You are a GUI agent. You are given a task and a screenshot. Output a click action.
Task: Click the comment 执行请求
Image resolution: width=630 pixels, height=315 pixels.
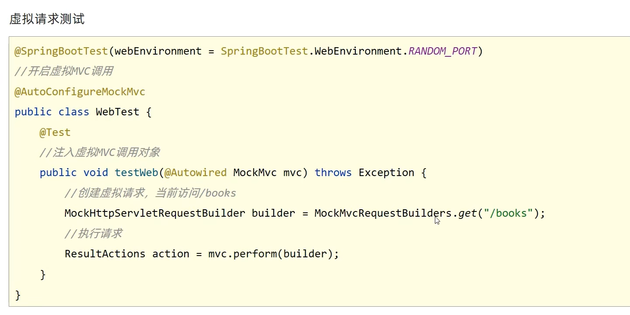pyautogui.click(x=93, y=234)
